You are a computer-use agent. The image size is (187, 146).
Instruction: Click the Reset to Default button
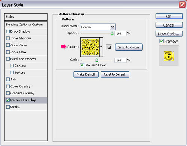pos(115,74)
